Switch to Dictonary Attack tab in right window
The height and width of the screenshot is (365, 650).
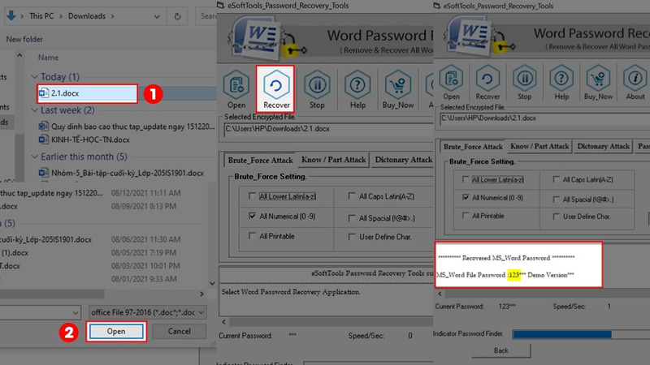[603, 146]
